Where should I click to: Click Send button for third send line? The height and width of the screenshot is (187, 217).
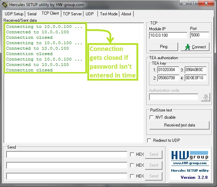pos(154,176)
